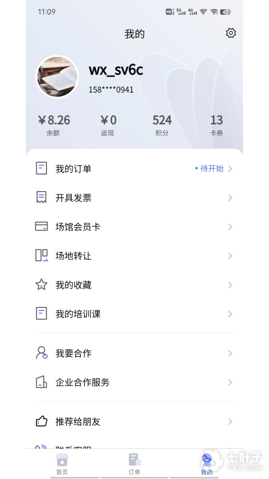Open 场馆会员卡 via its right chevron
The image size is (269, 479).
pyautogui.click(x=230, y=227)
